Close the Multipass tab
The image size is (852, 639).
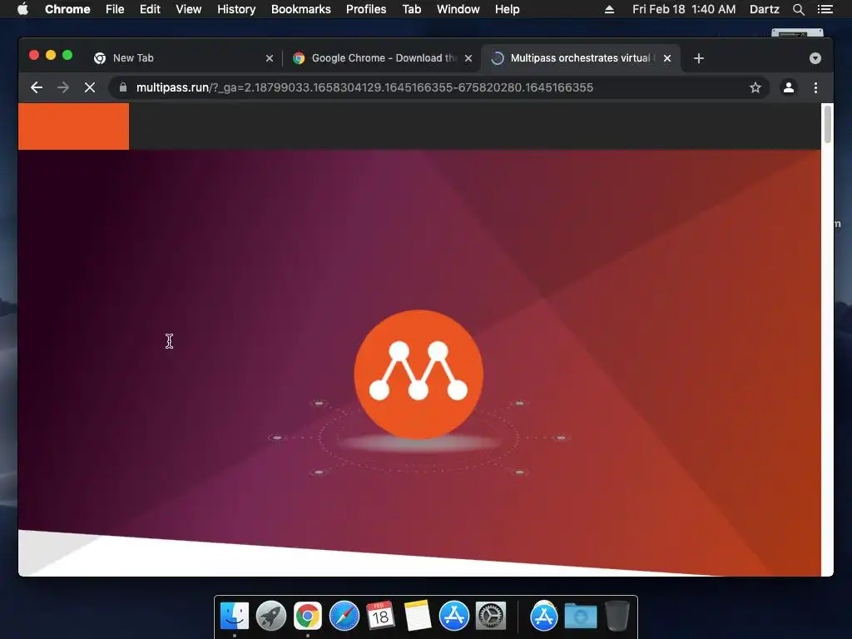click(x=667, y=58)
